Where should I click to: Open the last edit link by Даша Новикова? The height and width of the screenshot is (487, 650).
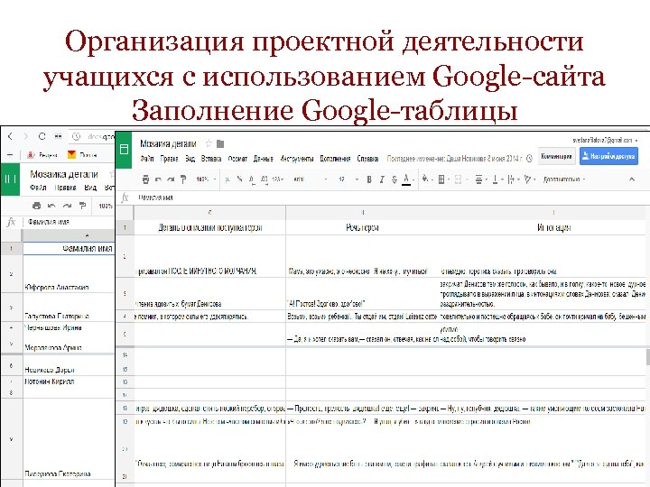point(454,158)
